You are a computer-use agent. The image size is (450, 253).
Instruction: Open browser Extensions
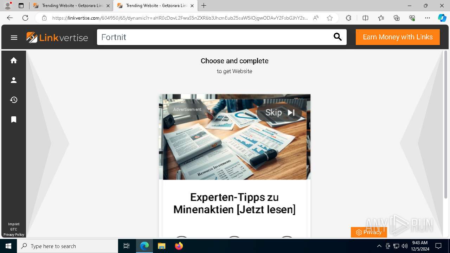click(x=348, y=18)
